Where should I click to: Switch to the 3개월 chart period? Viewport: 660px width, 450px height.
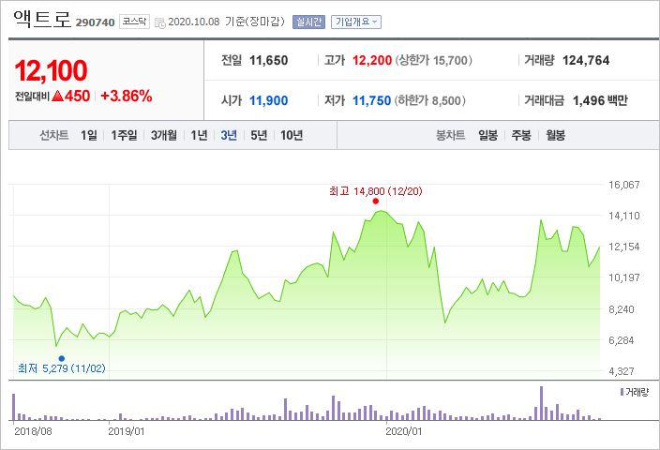point(164,135)
